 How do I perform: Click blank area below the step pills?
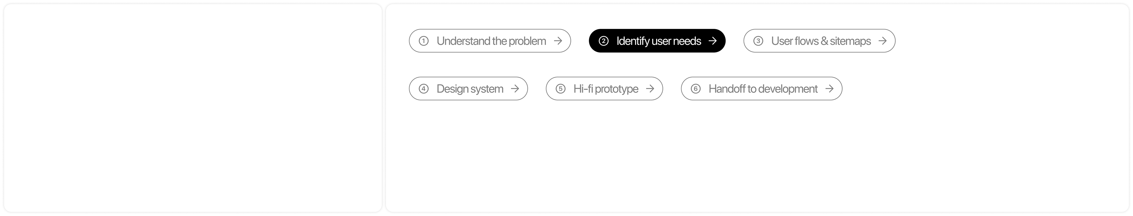[x=757, y=158]
